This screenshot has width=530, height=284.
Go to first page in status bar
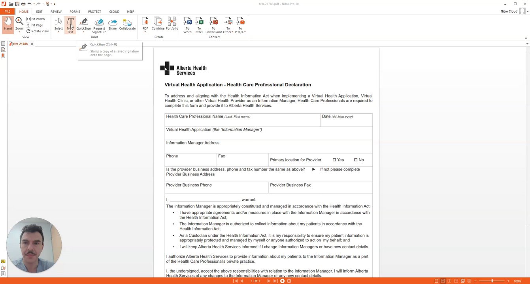[236, 281]
